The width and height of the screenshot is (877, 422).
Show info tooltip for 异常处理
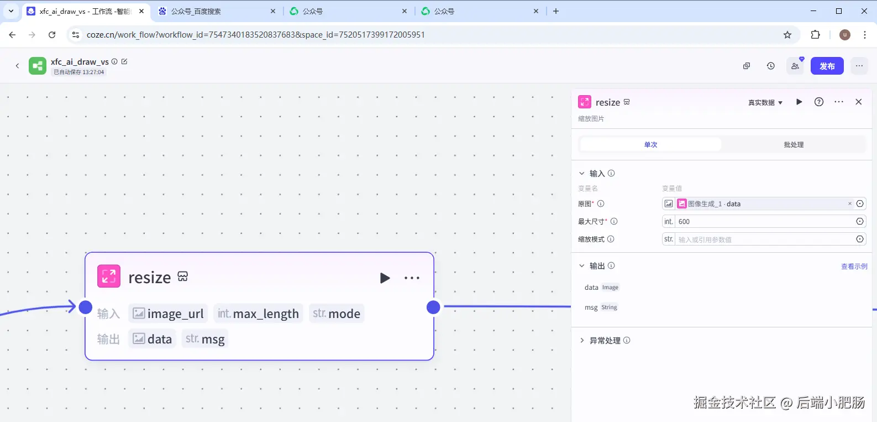(627, 340)
